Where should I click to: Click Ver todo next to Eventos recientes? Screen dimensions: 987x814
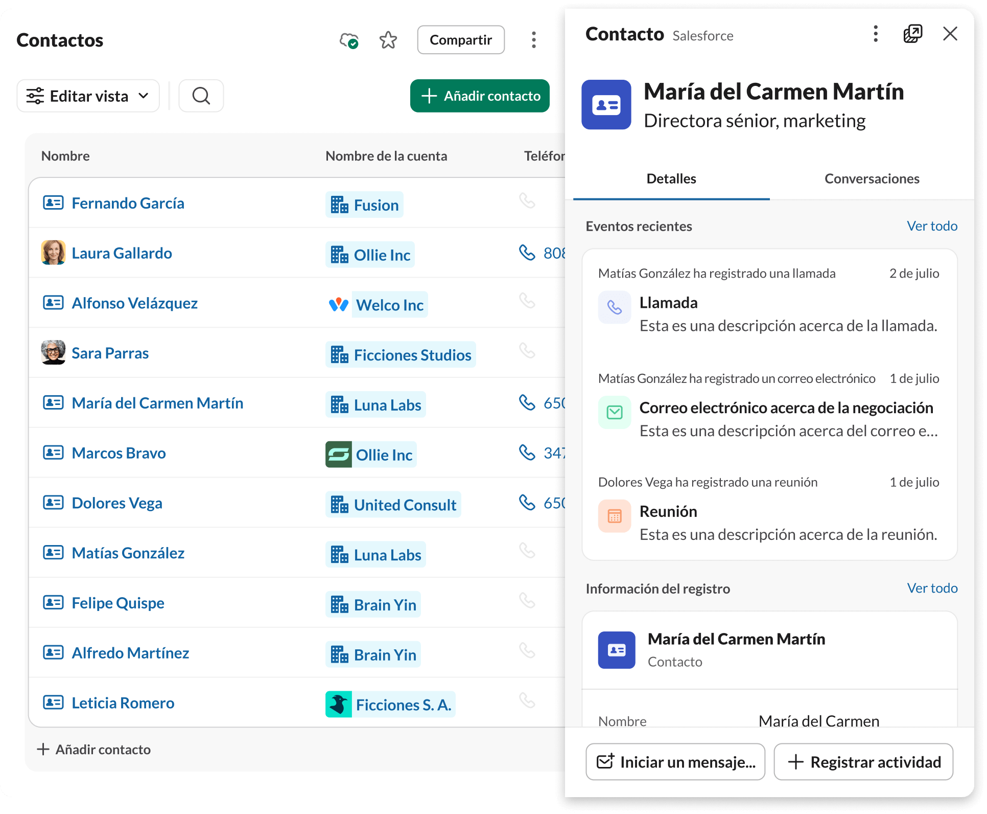pyautogui.click(x=932, y=226)
